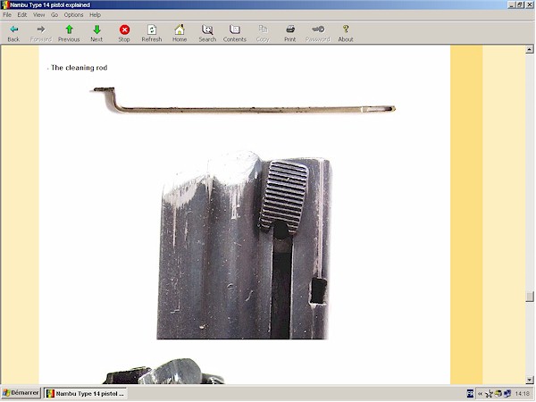The height and width of the screenshot is (402, 536).
Task: Open the View menu
Action: coord(38,14)
